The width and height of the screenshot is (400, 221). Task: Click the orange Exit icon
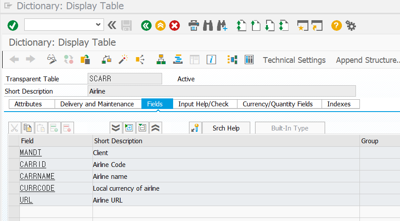[160, 25]
